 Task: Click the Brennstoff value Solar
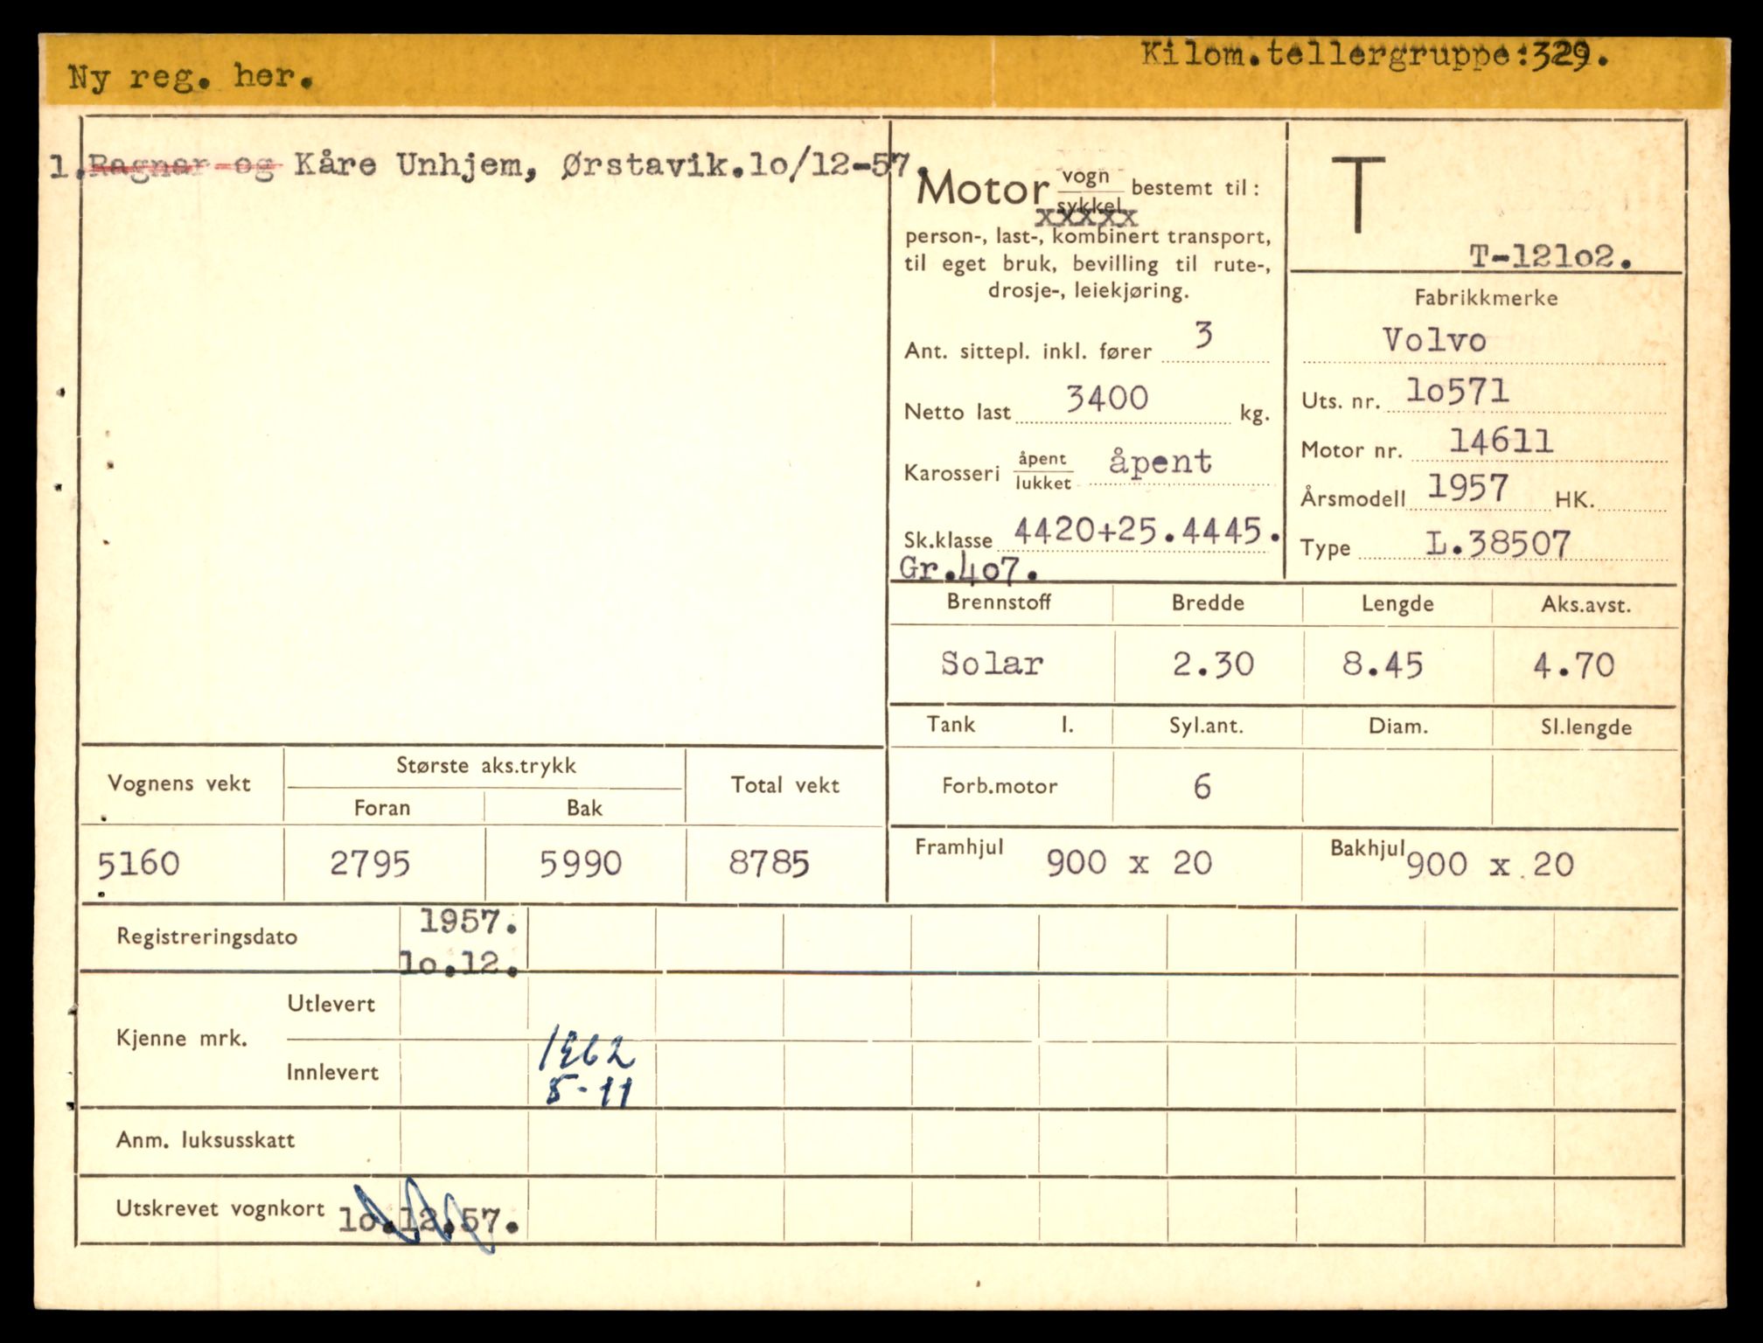pos(992,664)
